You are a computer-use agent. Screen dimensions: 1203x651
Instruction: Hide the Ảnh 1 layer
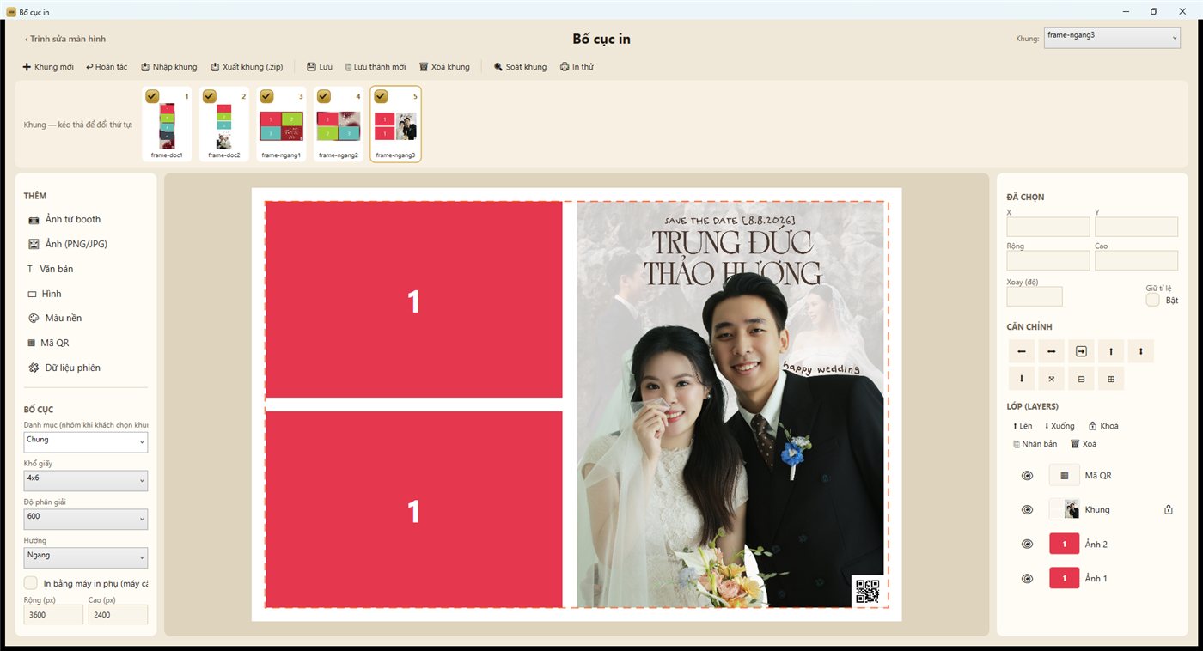[1027, 578]
